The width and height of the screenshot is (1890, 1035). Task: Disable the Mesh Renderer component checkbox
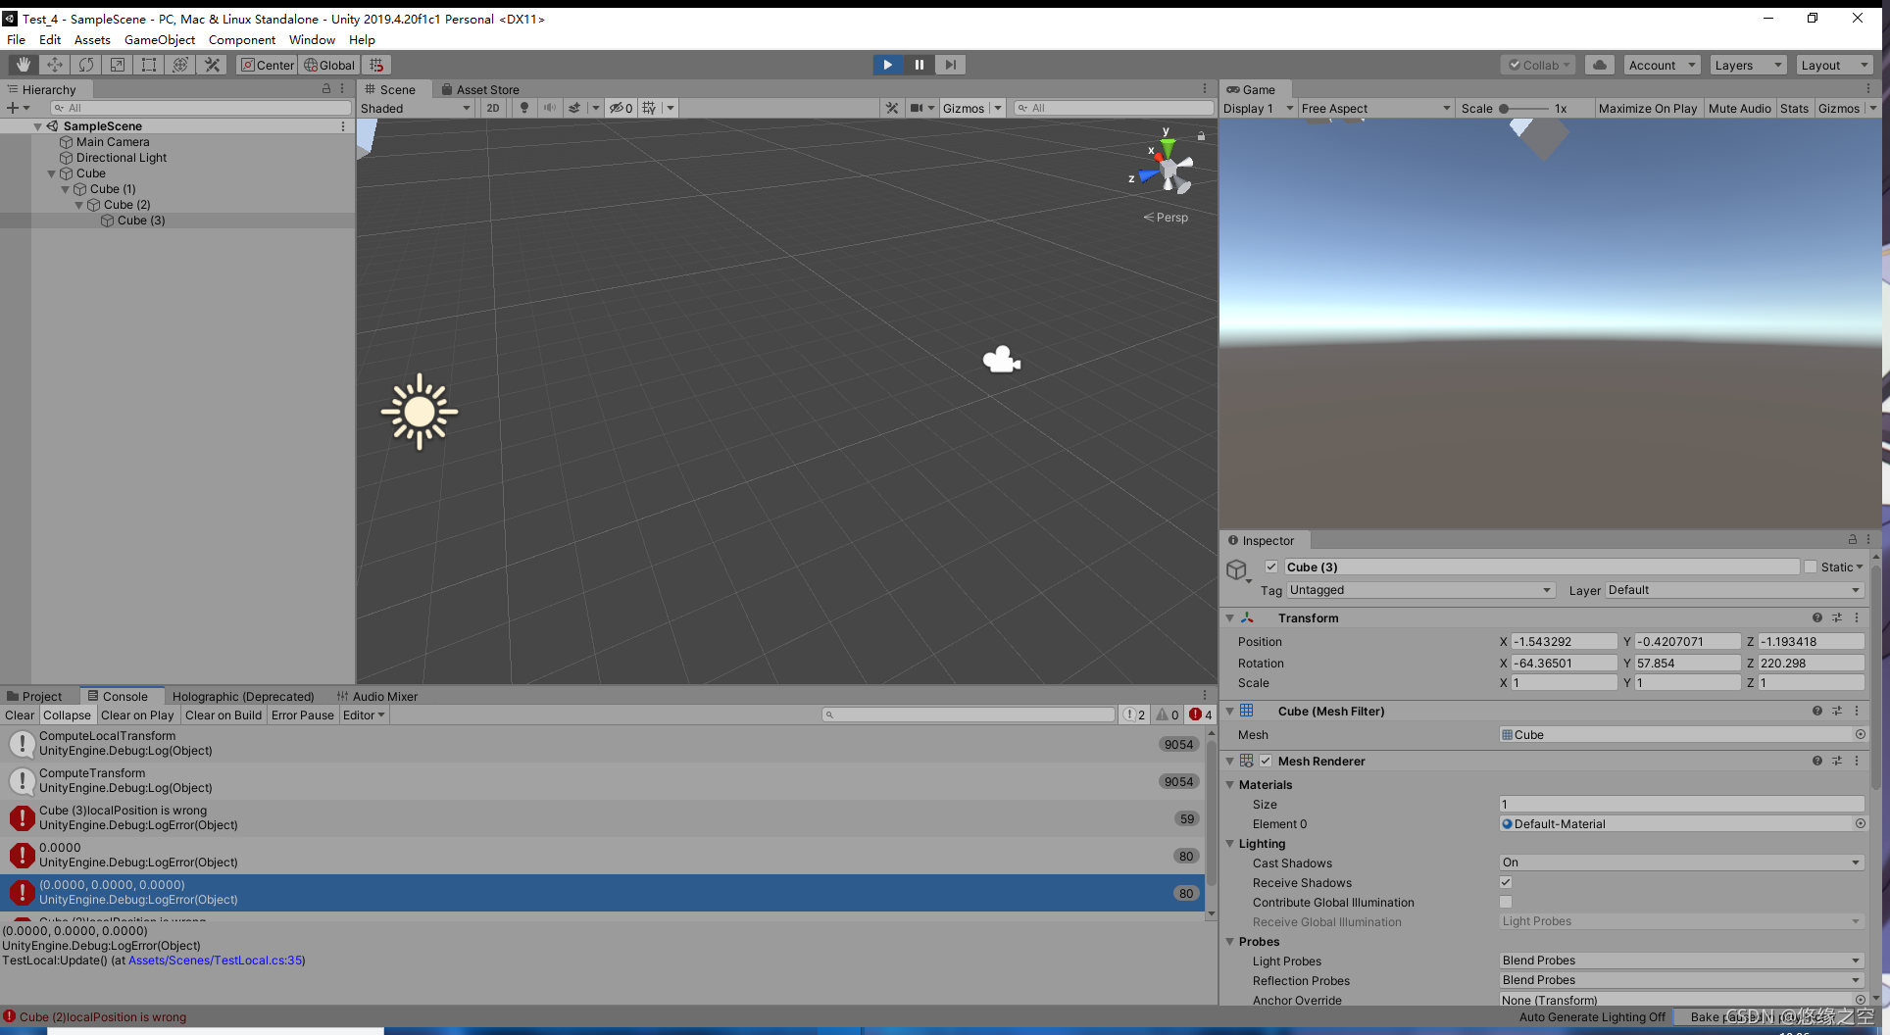pos(1266,761)
